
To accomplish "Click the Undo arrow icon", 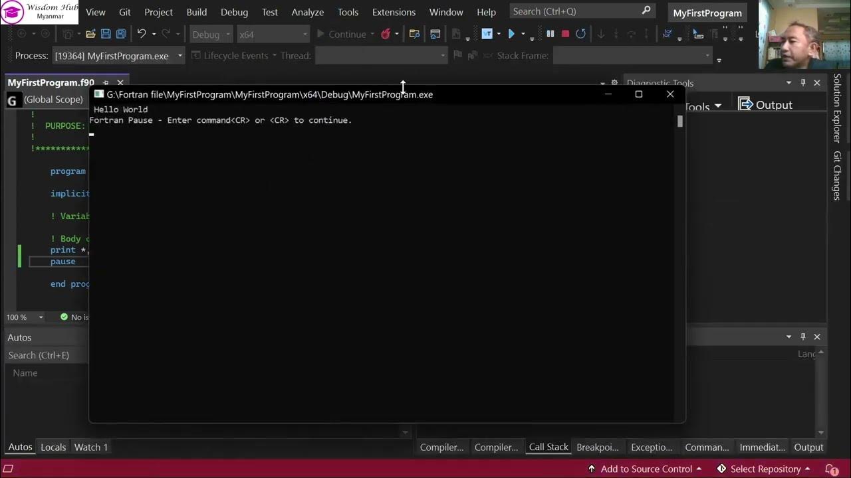I will point(142,34).
